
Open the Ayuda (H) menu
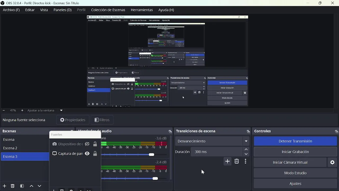(x=166, y=10)
